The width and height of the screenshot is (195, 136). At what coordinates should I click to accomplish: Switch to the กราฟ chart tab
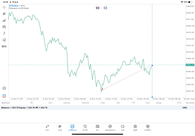click(60, 127)
